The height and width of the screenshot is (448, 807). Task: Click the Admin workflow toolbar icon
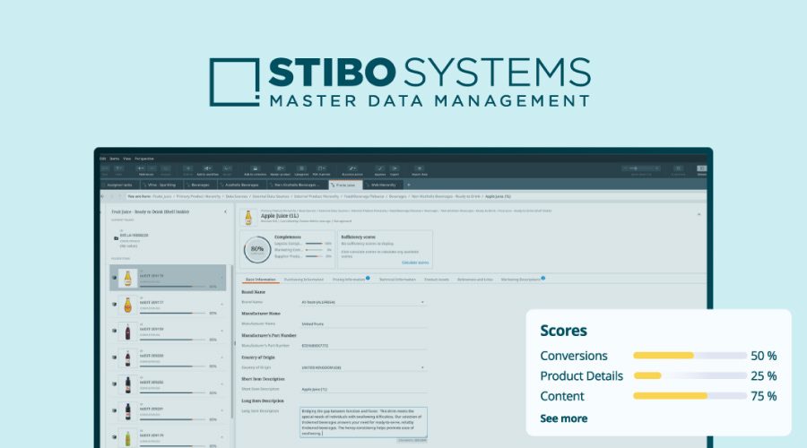[x=207, y=170]
